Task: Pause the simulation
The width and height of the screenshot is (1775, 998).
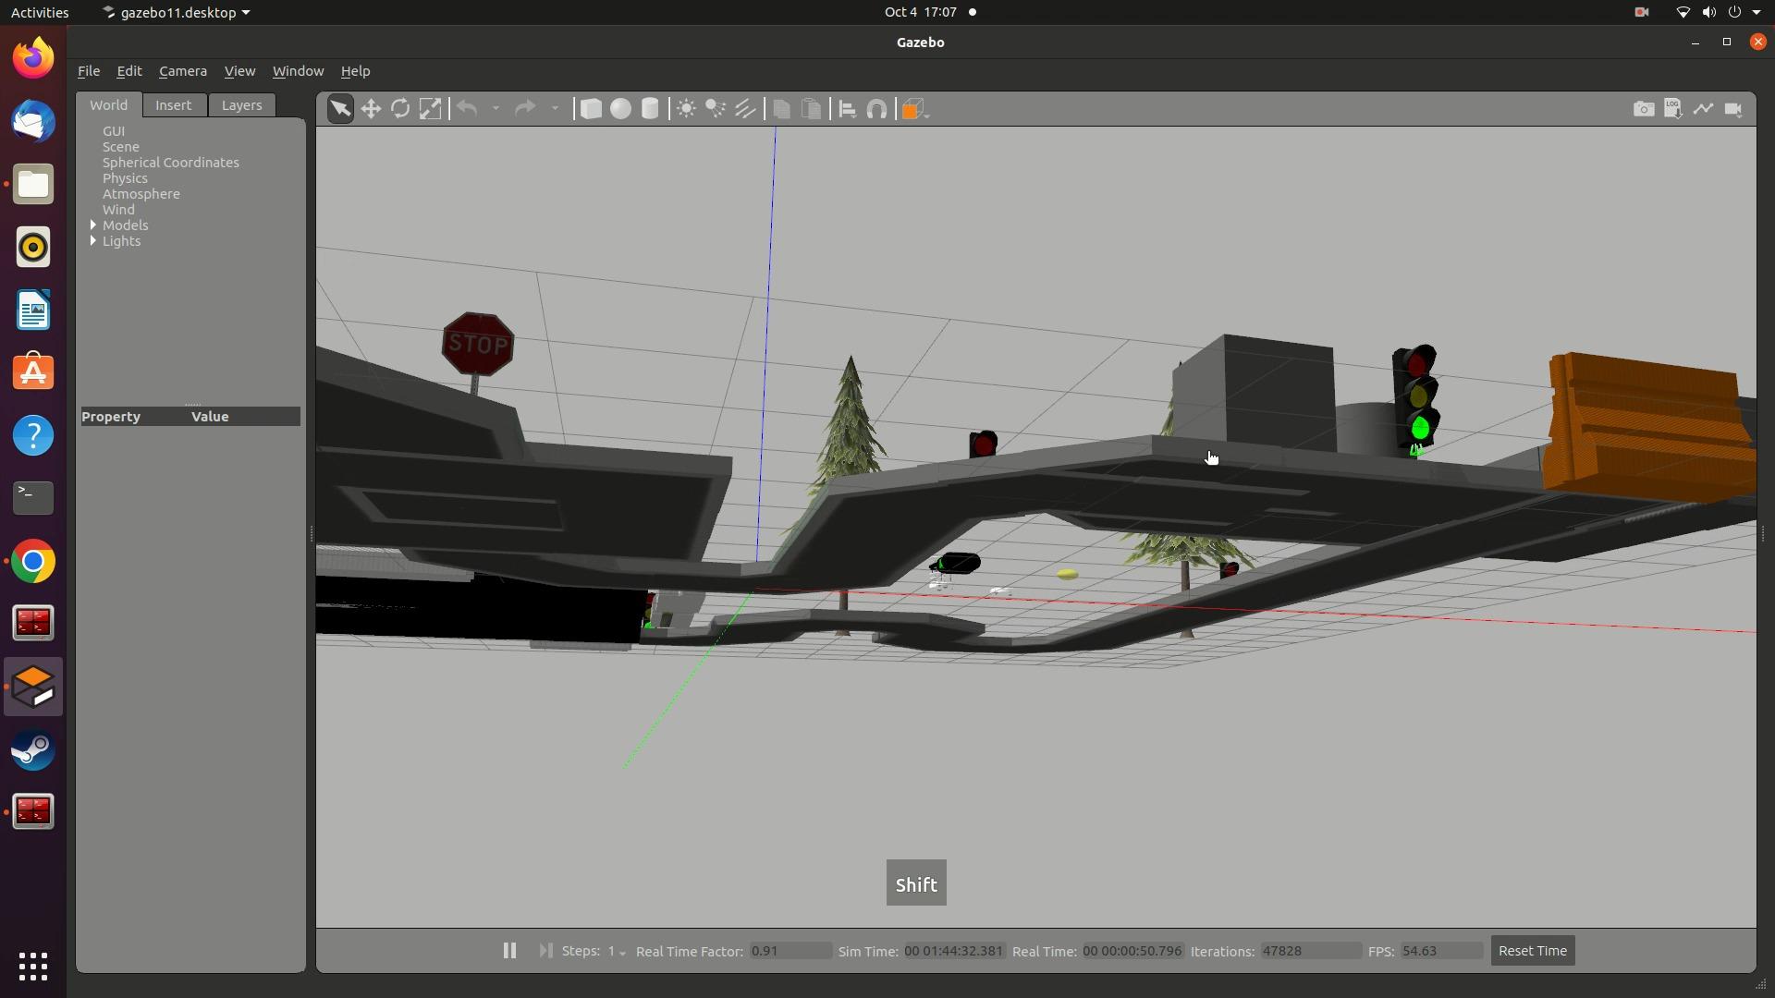Action: pyautogui.click(x=509, y=950)
